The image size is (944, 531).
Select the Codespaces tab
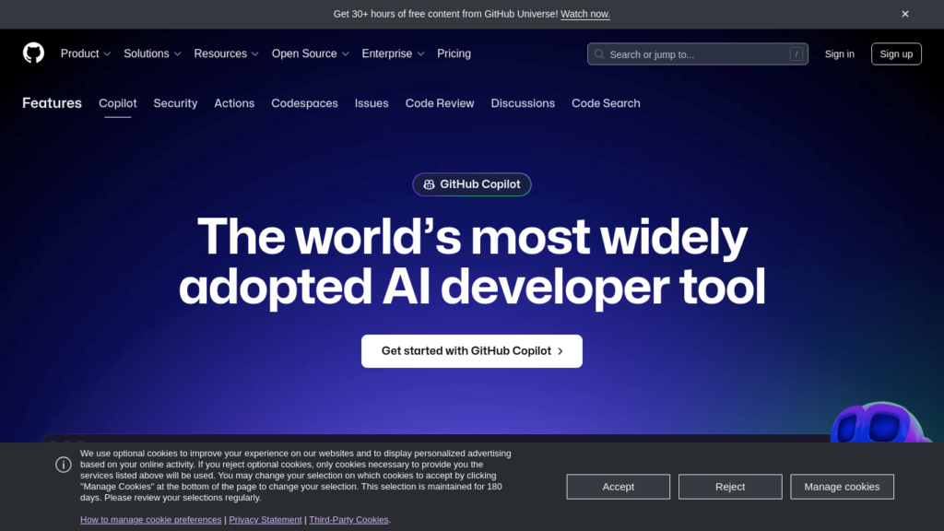[304, 103]
